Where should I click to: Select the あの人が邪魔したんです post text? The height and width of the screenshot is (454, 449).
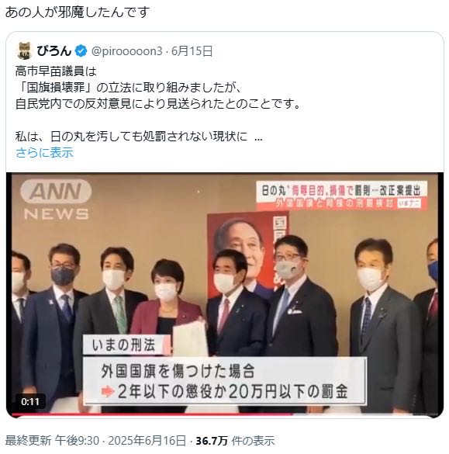78,12
